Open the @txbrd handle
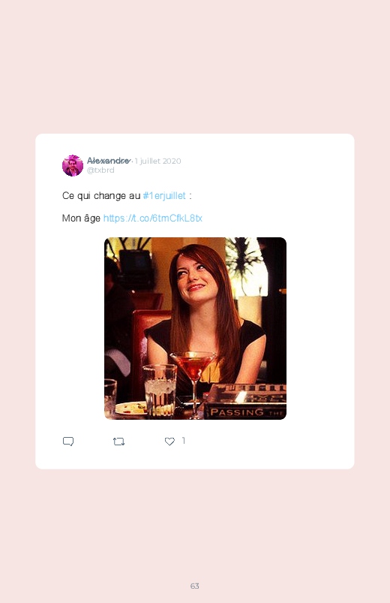 pos(100,170)
